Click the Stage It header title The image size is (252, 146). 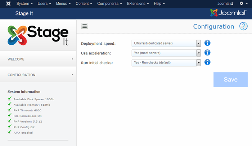click(x=24, y=14)
